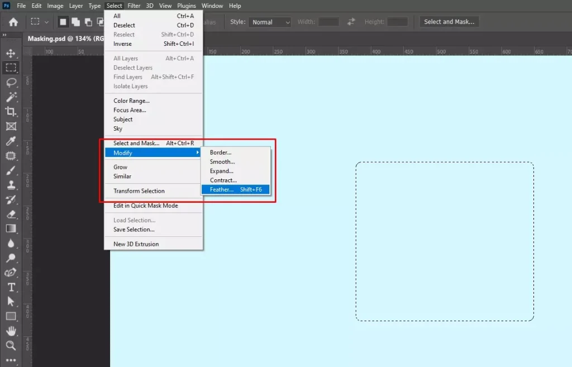Click the Width input field
Image resolution: width=572 pixels, height=367 pixels.
(328, 22)
